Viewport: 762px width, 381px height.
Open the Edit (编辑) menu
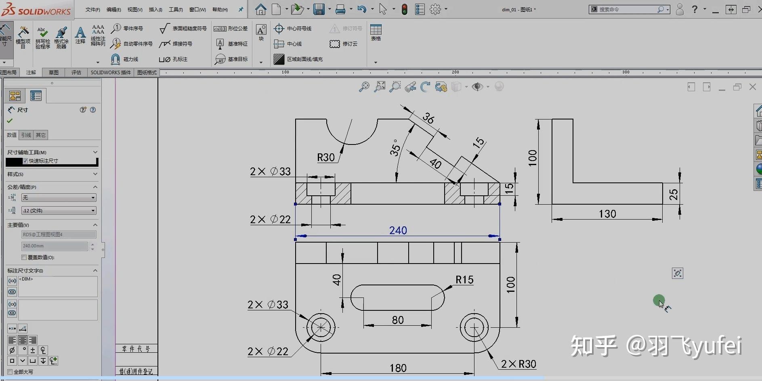pyautogui.click(x=113, y=10)
